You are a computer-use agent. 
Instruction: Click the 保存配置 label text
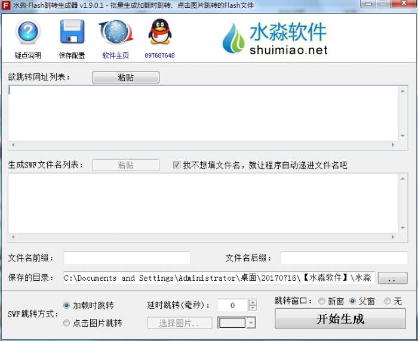(x=72, y=55)
